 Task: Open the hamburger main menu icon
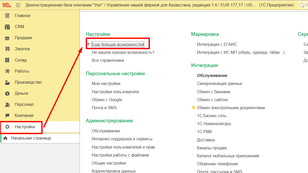18,5
